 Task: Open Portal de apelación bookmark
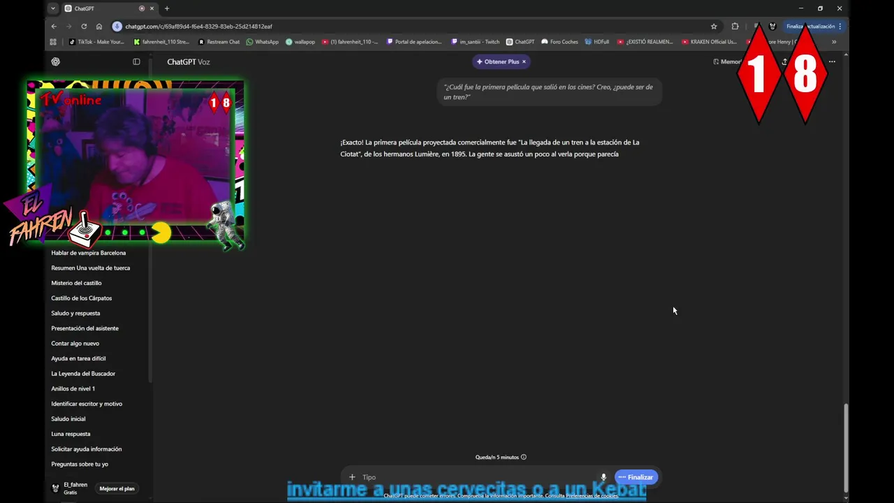[414, 42]
